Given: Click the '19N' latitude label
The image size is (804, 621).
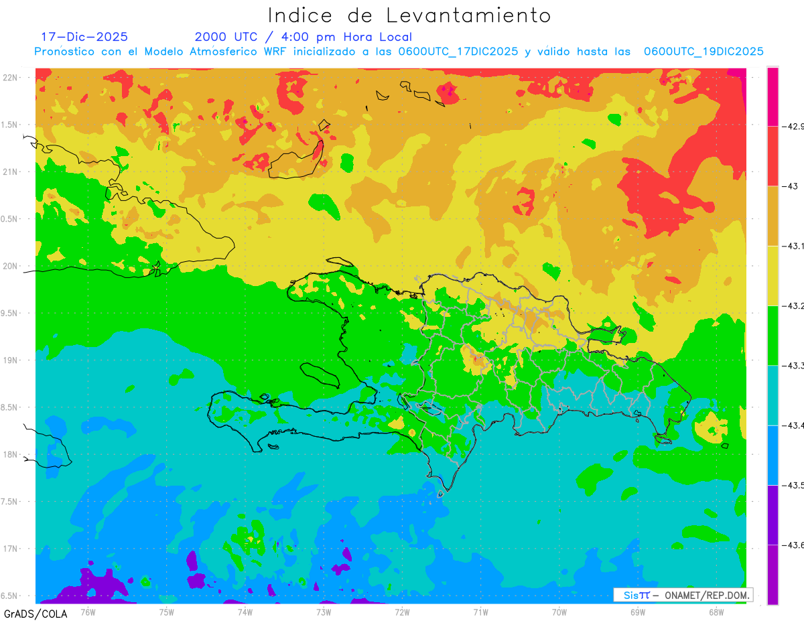Looking at the screenshot, I should pos(11,360).
